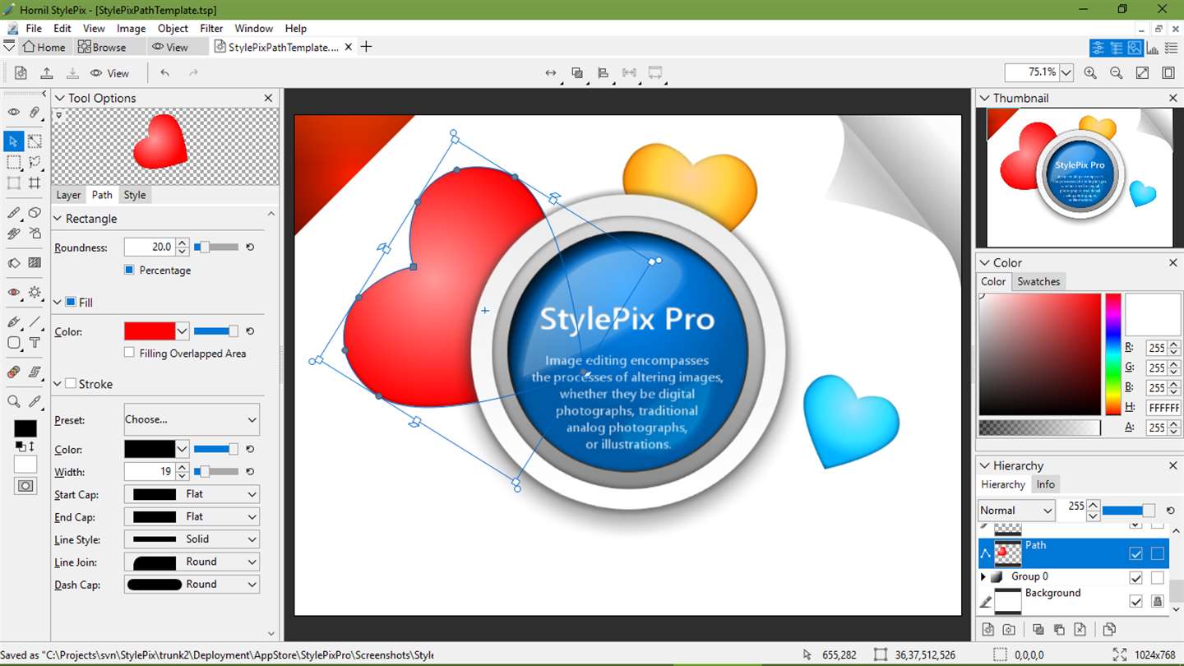Click the Roundness value field

[149, 247]
